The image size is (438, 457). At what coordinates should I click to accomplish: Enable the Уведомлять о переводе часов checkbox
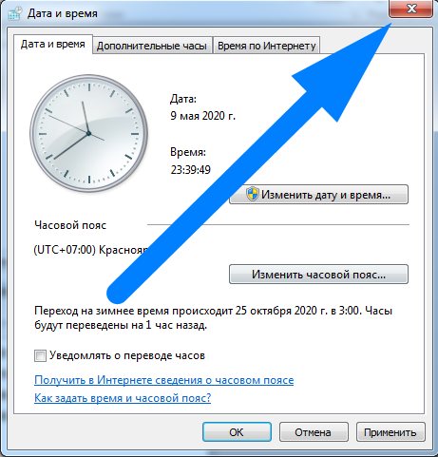pos(40,355)
